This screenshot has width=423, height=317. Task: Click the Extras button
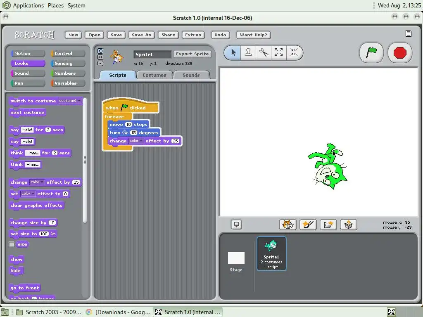(193, 35)
